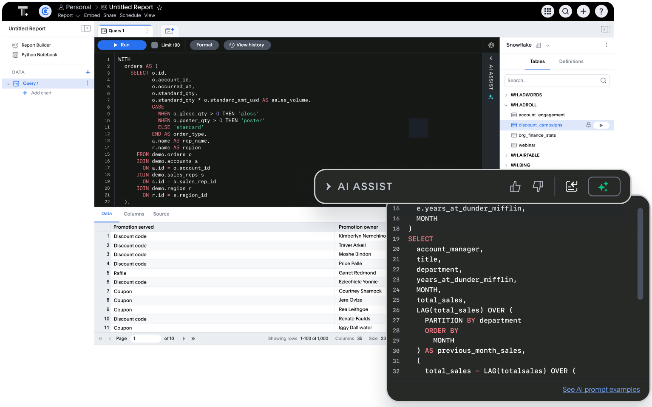Viewport: 652px width, 407px height.
Task: Expand the WH.ADWORDS schema
Action: 506,95
